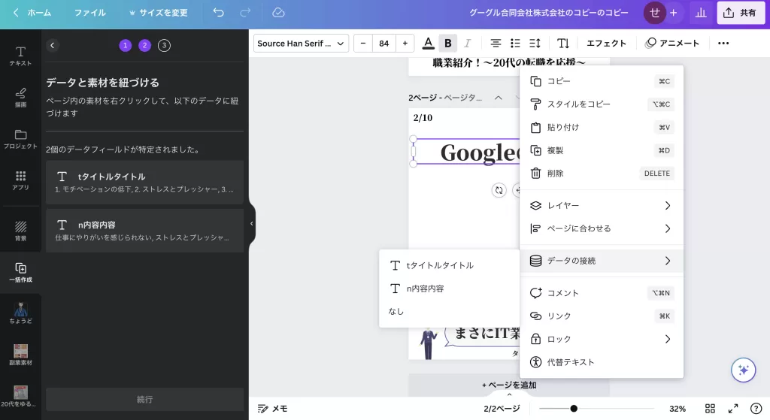770x420 pixels.
Task: Open the 20代をゆる... sidebar thumbnail
Action: (x=20, y=396)
